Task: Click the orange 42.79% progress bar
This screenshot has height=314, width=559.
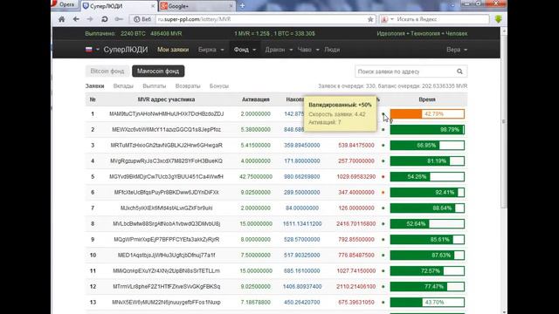Action: tap(427, 114)
